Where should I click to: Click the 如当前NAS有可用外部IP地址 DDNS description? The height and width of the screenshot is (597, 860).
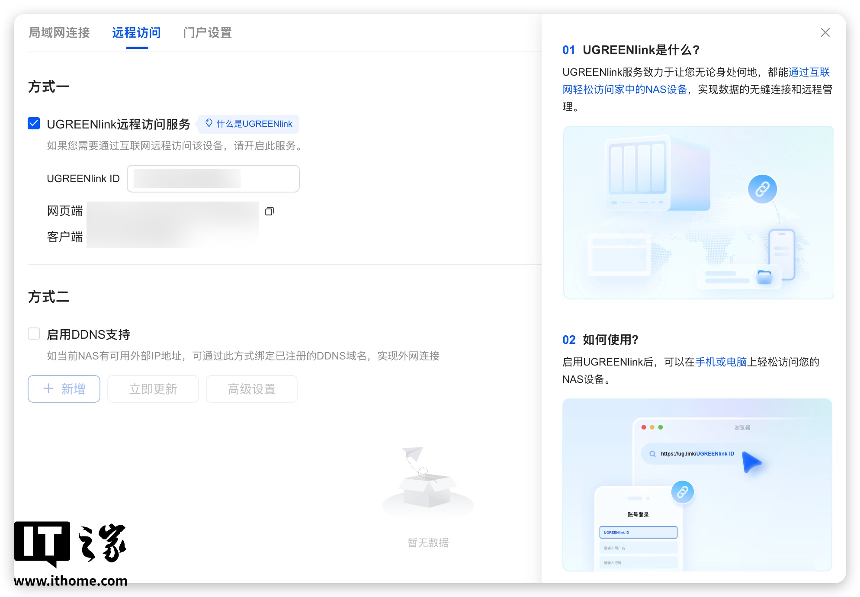click(243, 356)
